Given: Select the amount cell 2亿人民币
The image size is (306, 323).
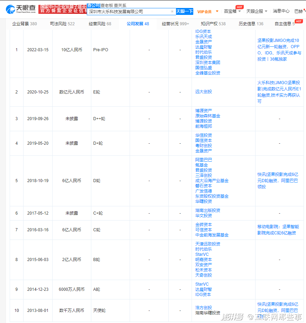Looking at the screenshot, I should point(72,260).
